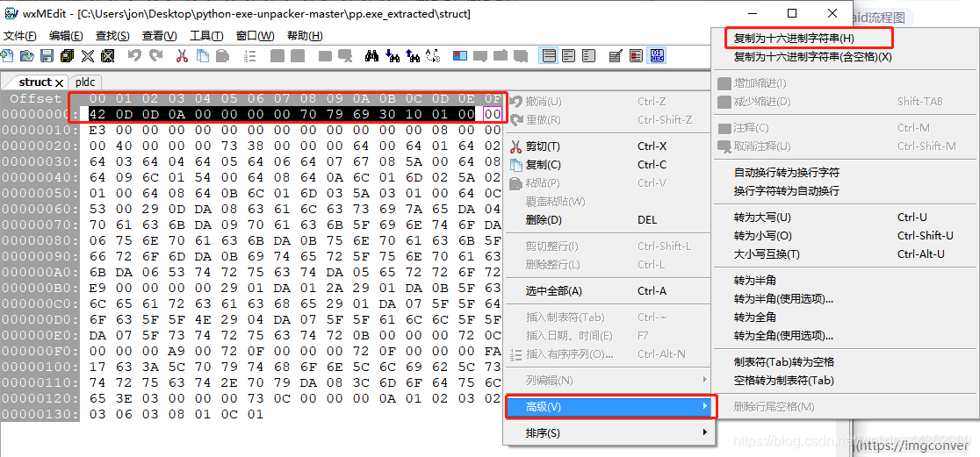
Task: Click the uncomment toolbar icon
Action: pos(345,55)
